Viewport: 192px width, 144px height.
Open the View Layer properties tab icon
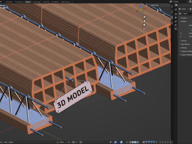pyautogui.click(x=176, y=21)
